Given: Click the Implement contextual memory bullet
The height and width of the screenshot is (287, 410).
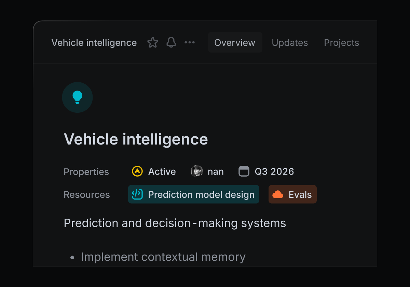Looking at the screenshot, I should 163,257.
